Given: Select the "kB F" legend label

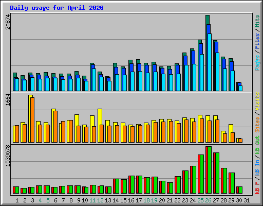Looking at the screenshot, I should 257,188.
